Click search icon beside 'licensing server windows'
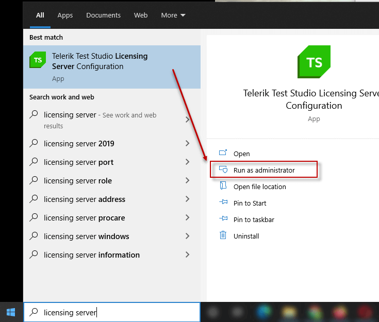This screenshot has height=322, width=379. tap(34, 236)
